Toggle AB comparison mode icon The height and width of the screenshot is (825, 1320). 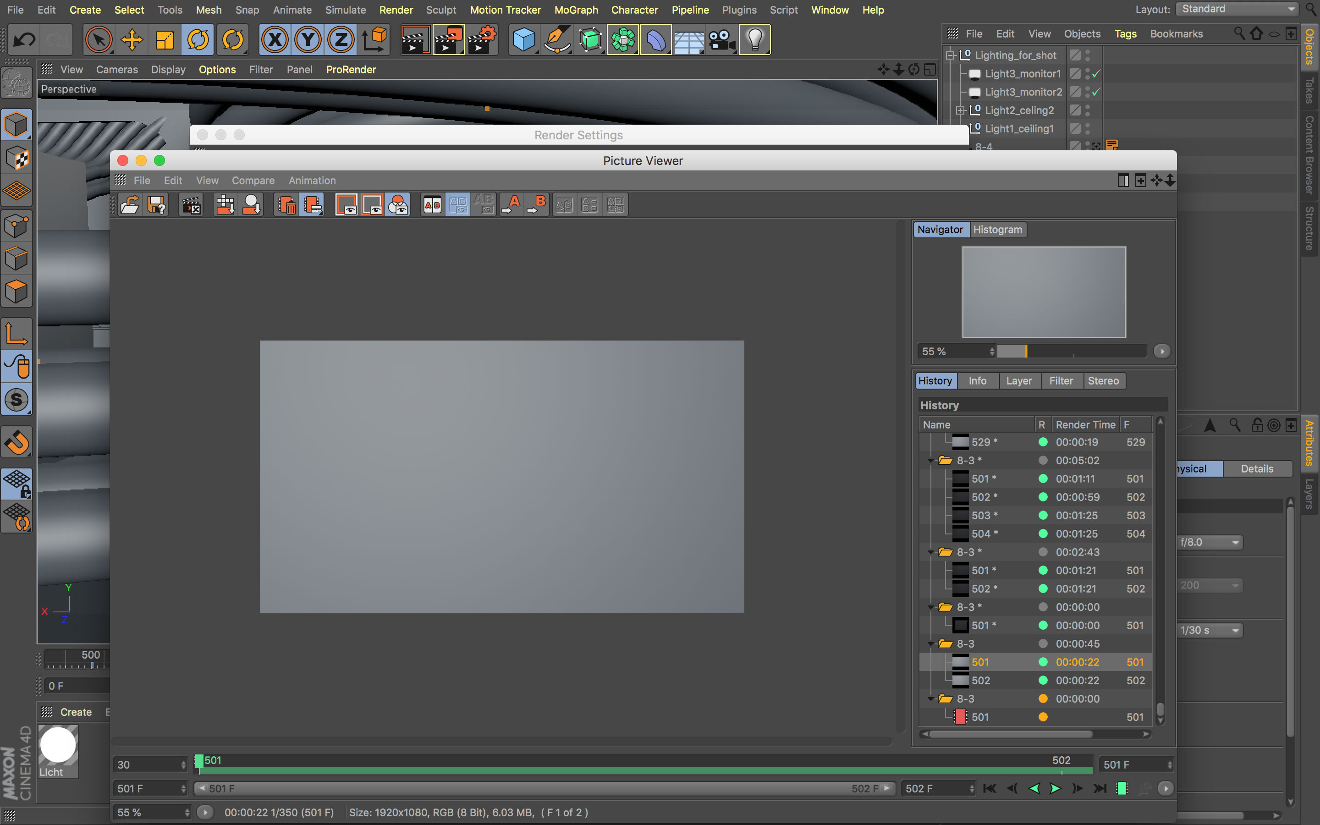pos(433,205)
